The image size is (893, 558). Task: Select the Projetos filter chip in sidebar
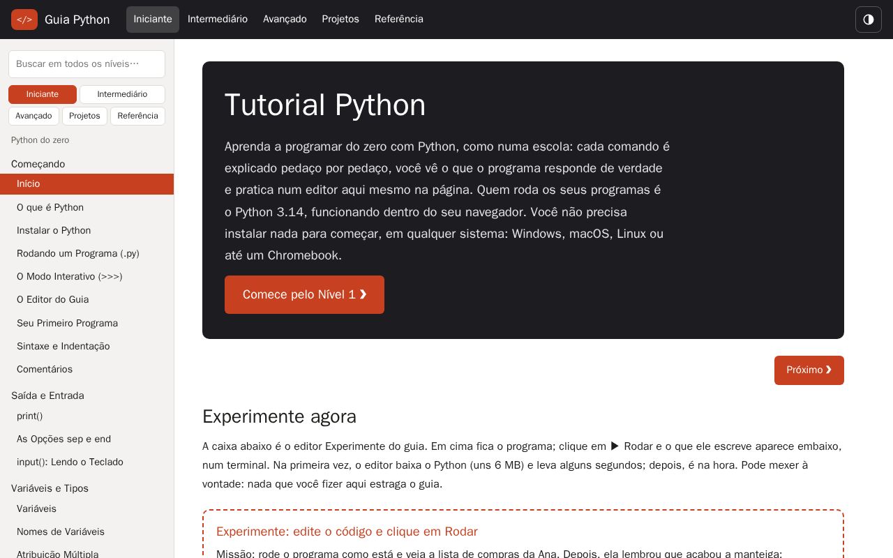click(x=84, y=116)
